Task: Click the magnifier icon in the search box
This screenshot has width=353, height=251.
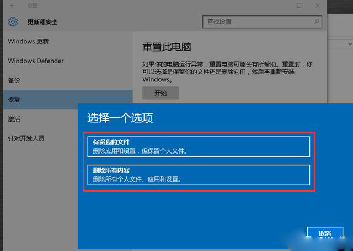Action: pyautogui.click(x=317, y=22)
